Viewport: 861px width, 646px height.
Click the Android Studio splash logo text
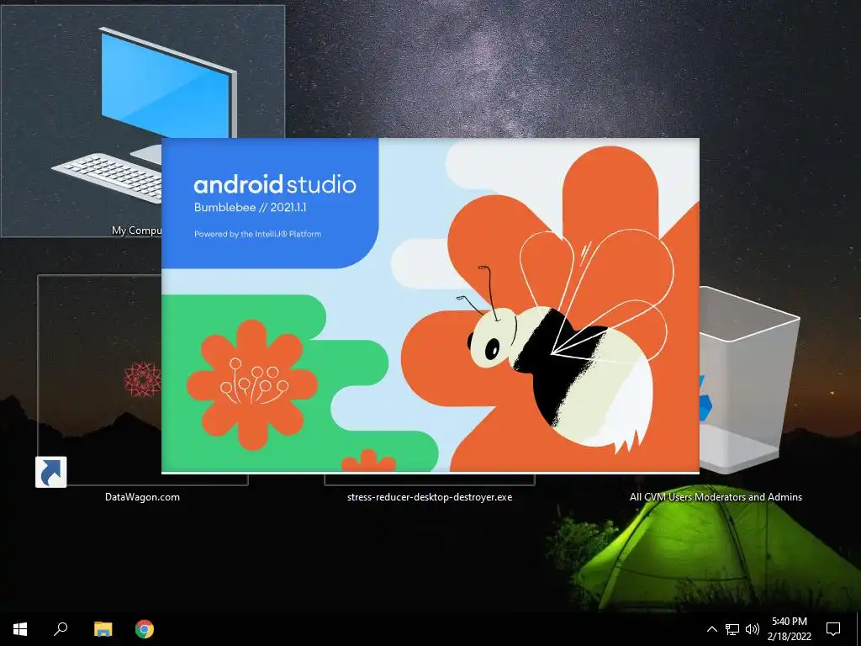click(275, 184)
